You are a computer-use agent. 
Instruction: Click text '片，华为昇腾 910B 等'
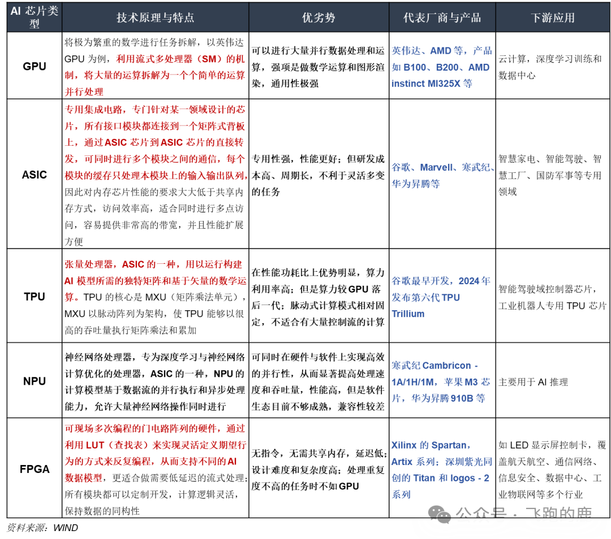click(438, 398)
